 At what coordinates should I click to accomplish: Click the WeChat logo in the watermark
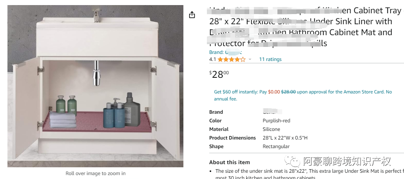coord(292,161)
